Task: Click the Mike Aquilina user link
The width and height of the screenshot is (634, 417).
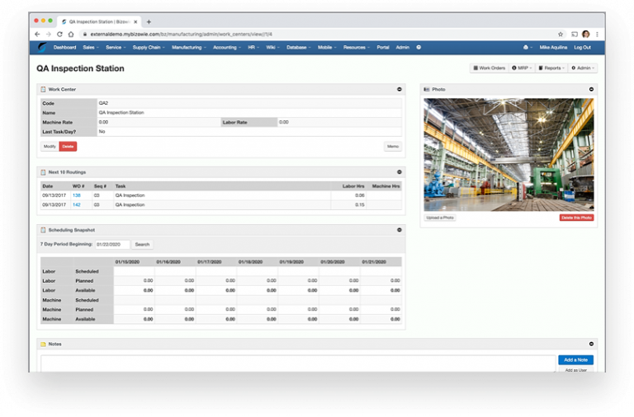Action: coord(553,47)
